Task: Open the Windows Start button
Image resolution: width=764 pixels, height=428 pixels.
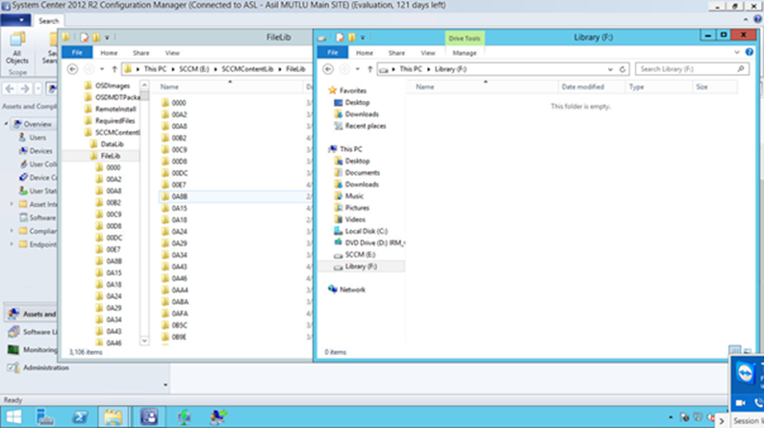Action: click(13, 417)
